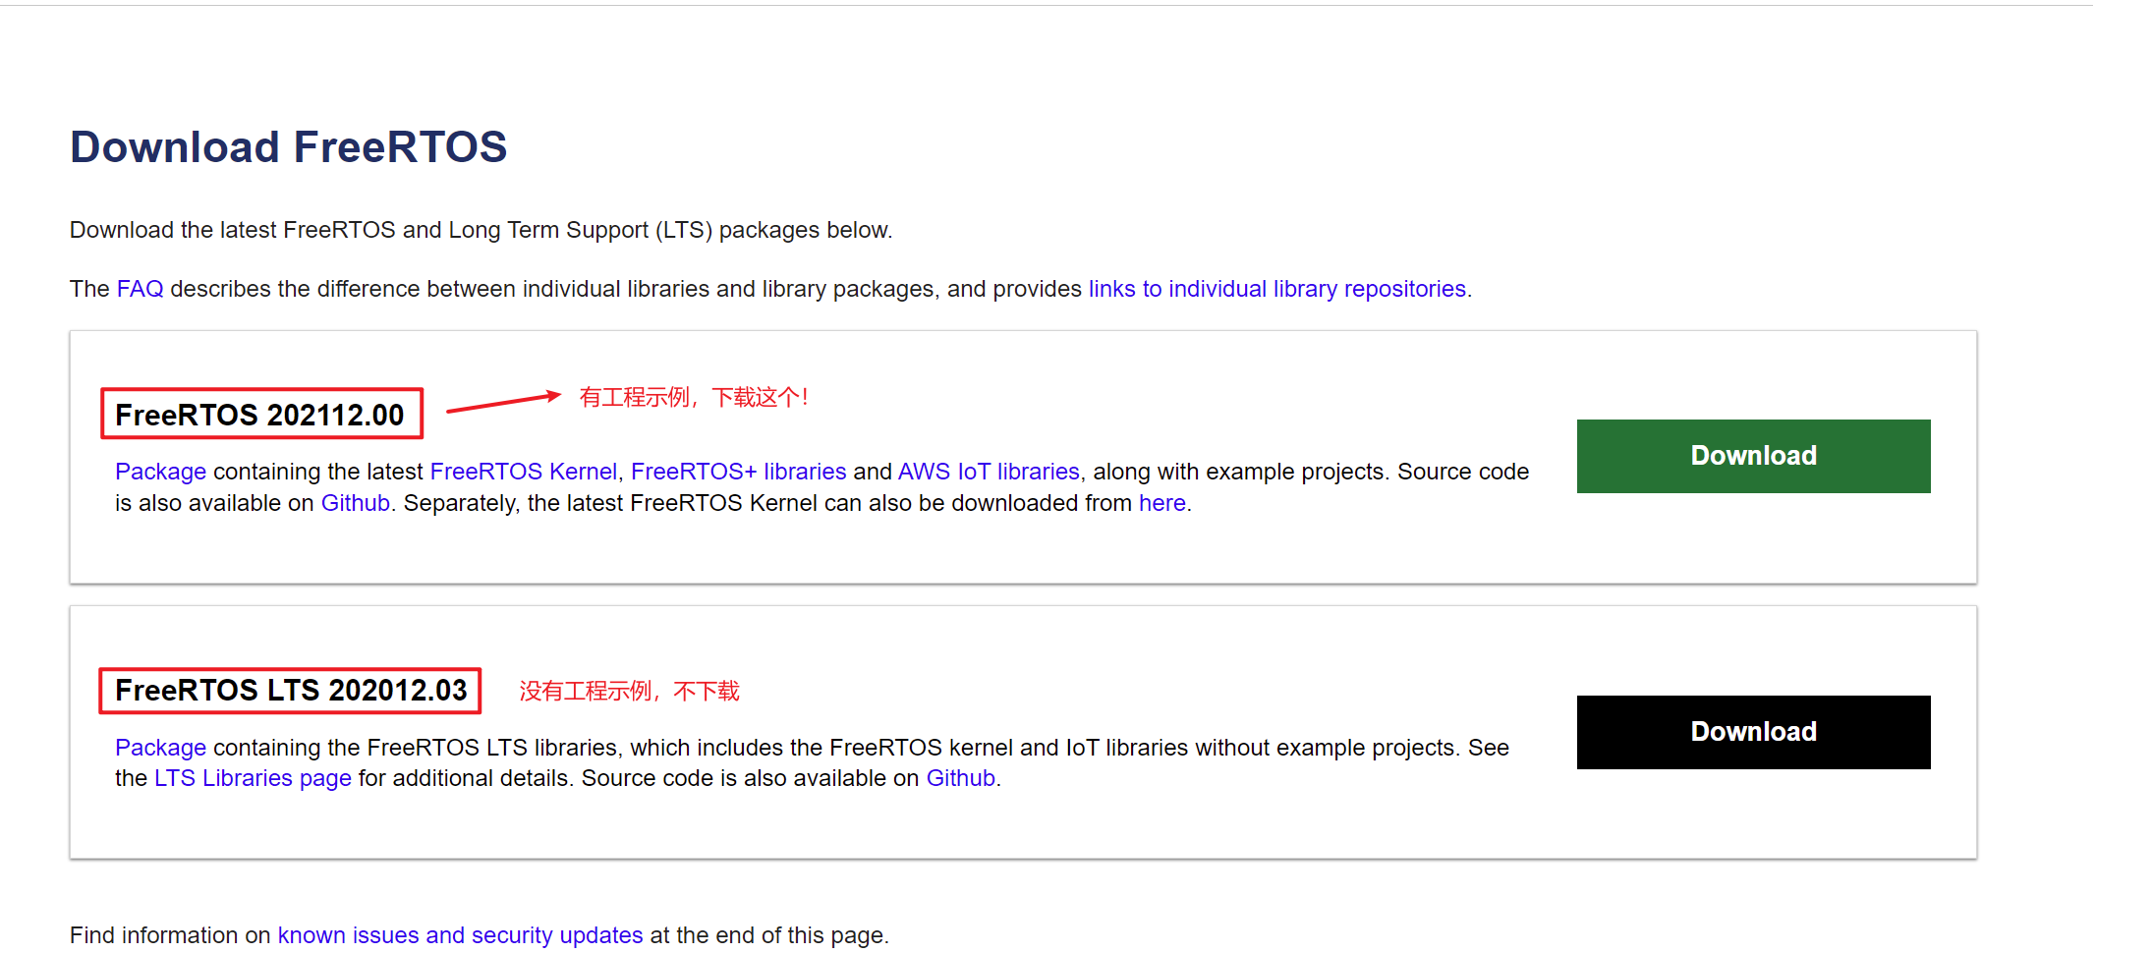The image size is (2152, 953).
Task: Follow the FreeRTOS Kernel link
Action: click(523, 472)
